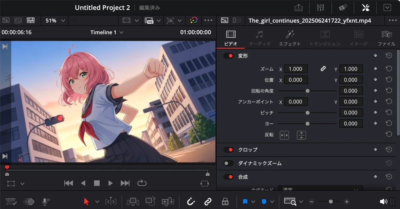Select the trim edit tool

point(111,202)
